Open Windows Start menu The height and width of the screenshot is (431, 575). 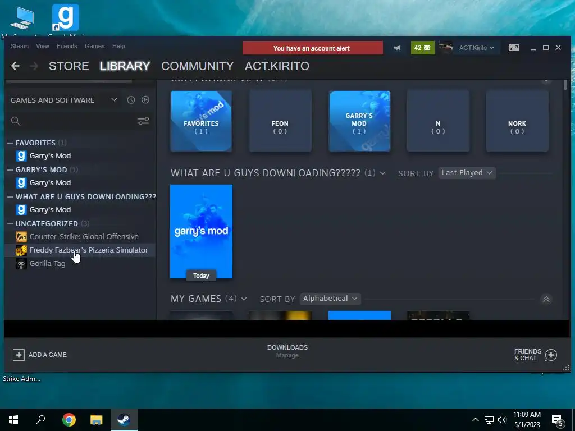(x=13, y=420)
